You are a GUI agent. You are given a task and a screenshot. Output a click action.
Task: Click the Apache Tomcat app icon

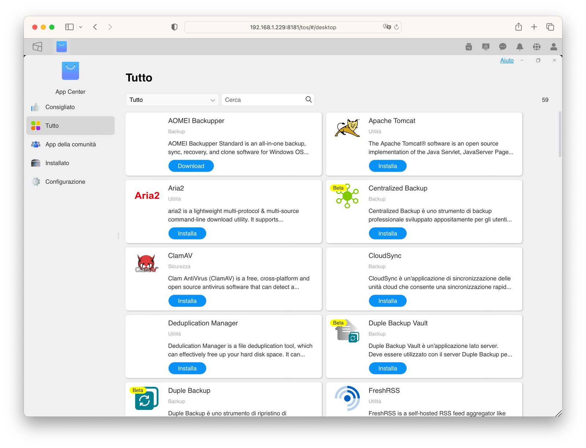(347, 128)
